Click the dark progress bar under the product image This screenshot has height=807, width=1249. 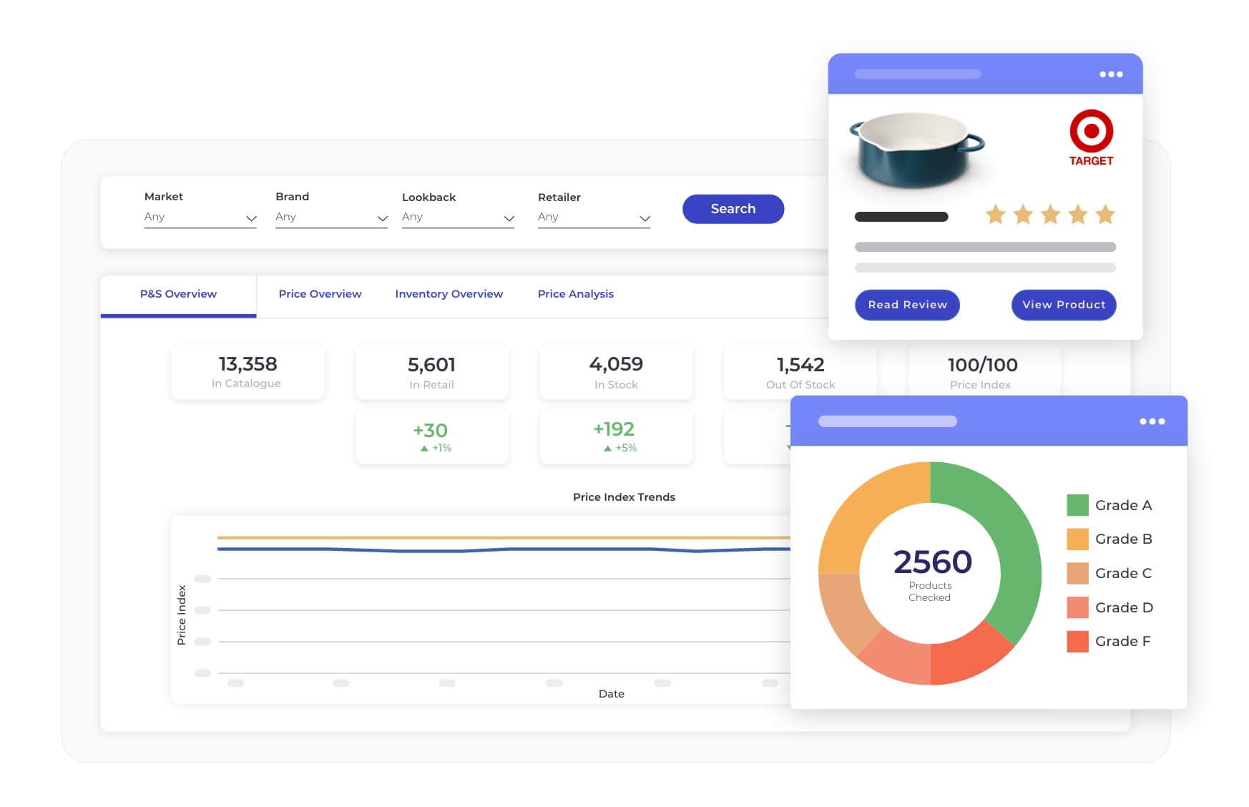[x=901, y=215]
